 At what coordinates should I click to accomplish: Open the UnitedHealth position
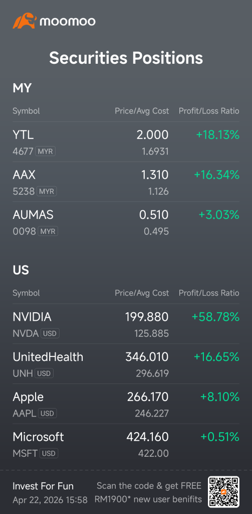click(x=126, y=364)
